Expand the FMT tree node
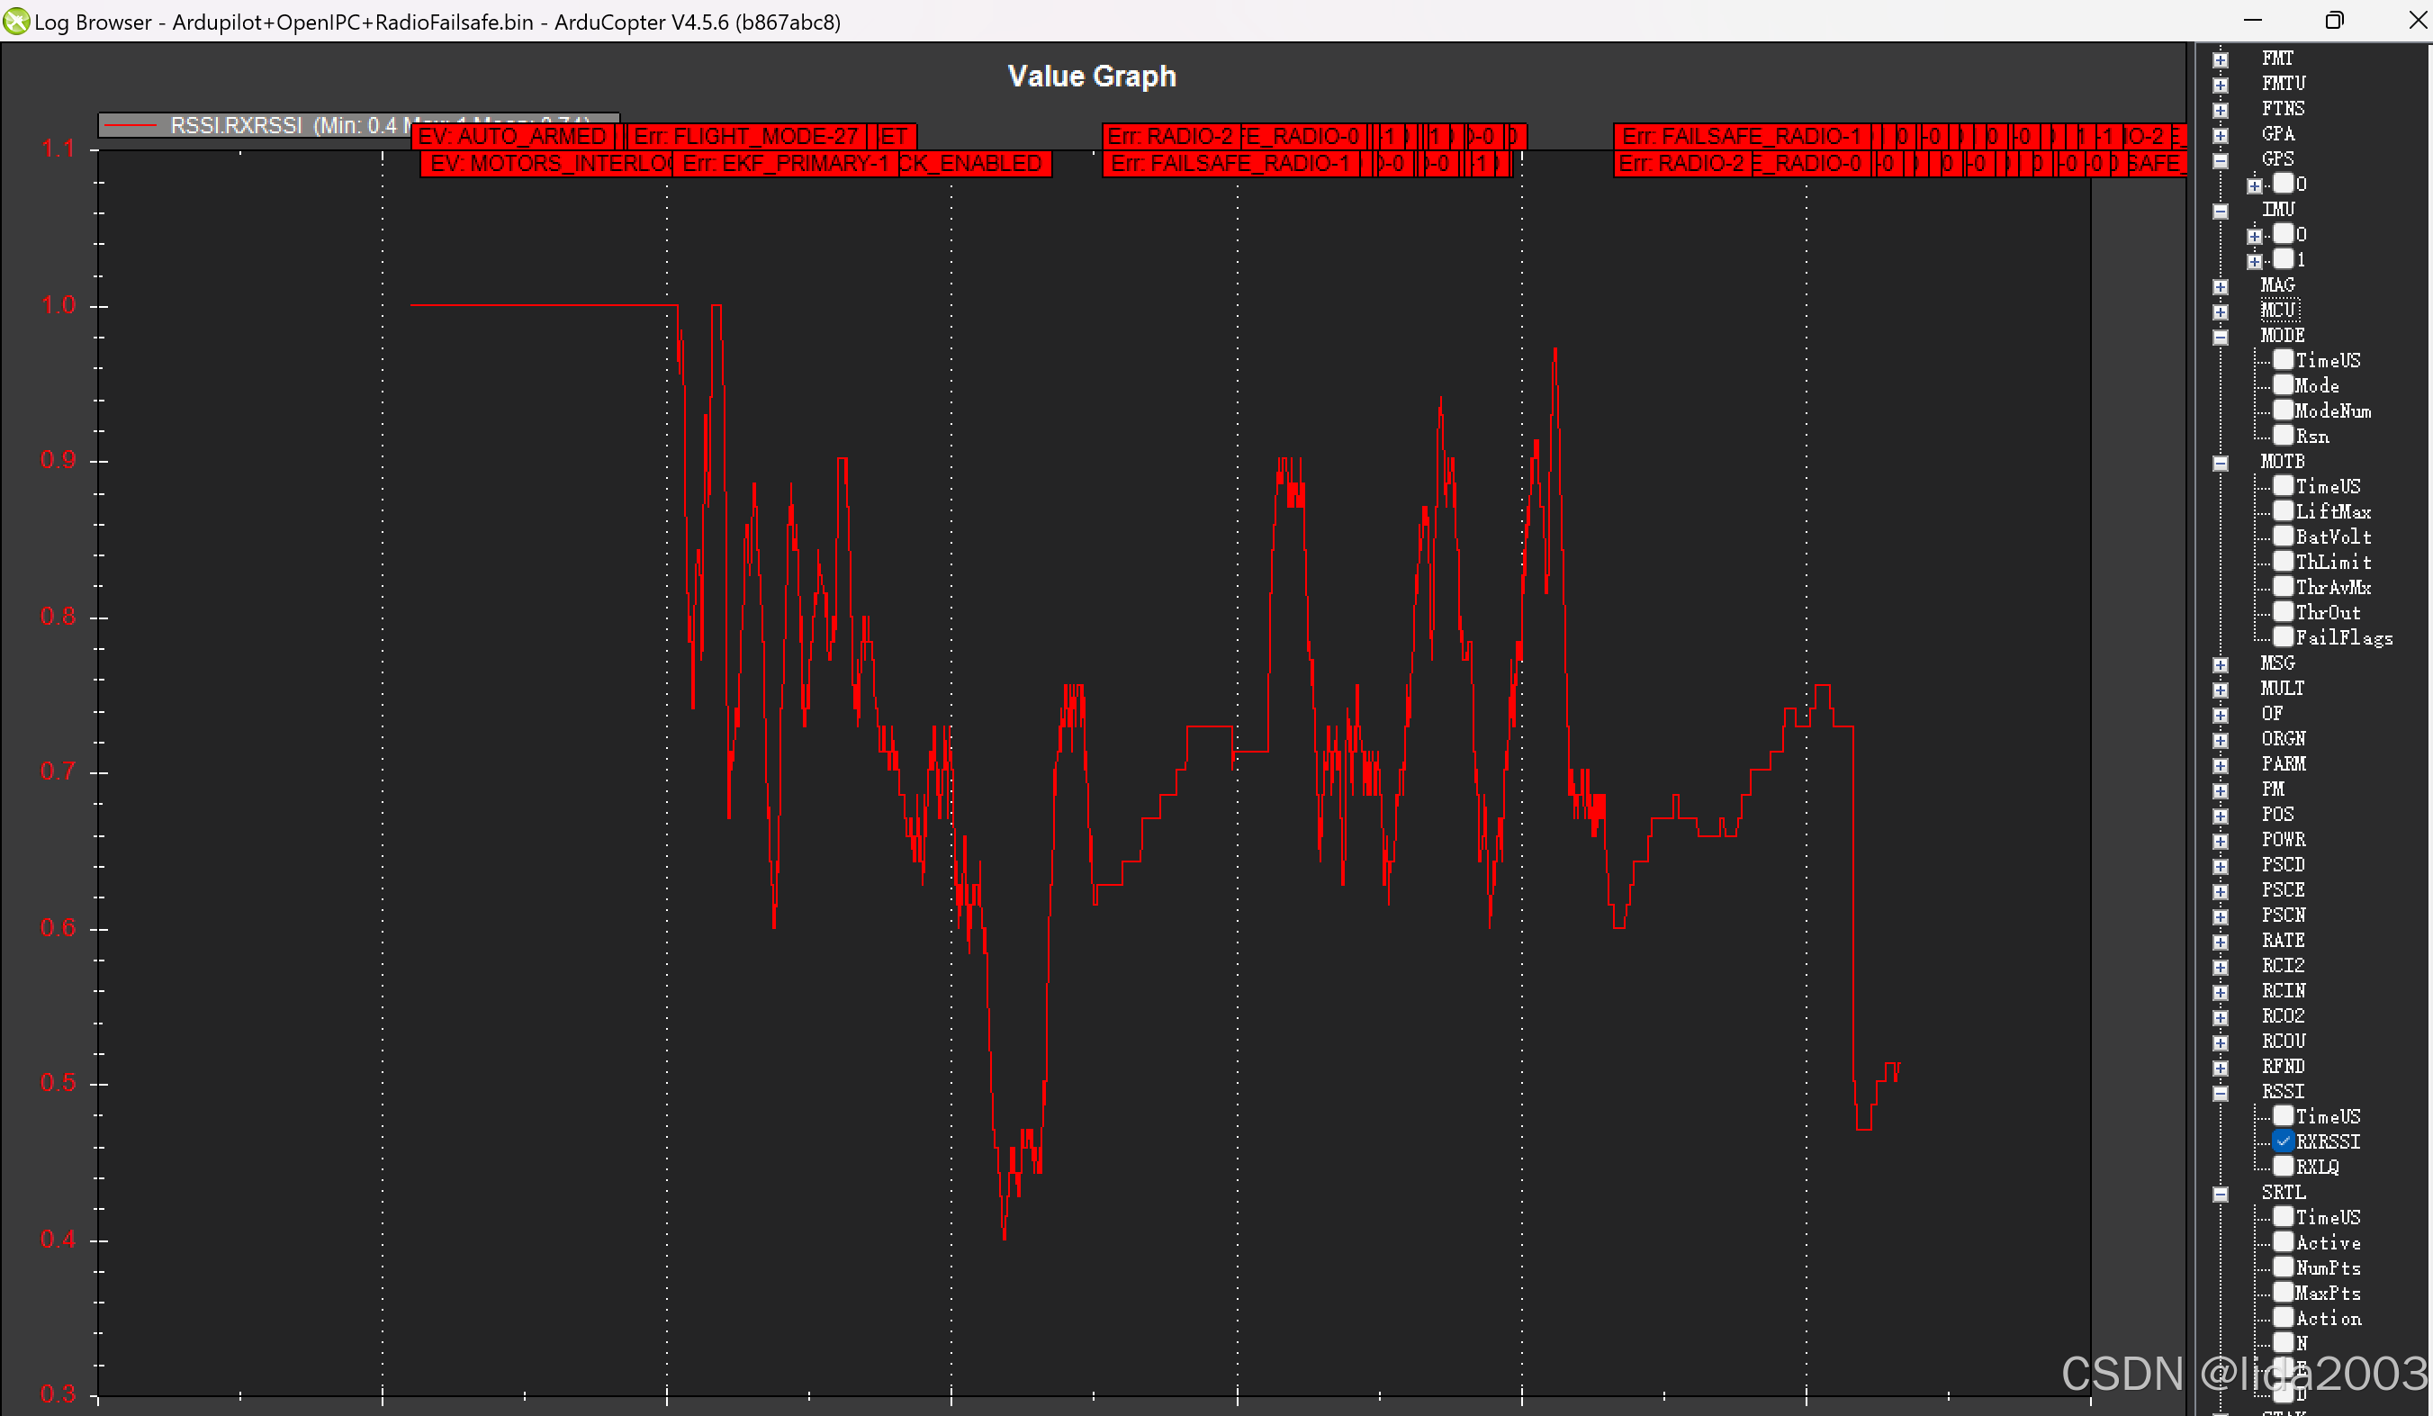 coord(2221,59)
